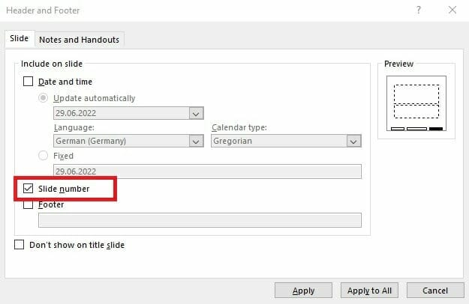Expand the Language dropdown showing German (Germany)
This screenshot has width=469, height=304.
(x=196, y=141)
